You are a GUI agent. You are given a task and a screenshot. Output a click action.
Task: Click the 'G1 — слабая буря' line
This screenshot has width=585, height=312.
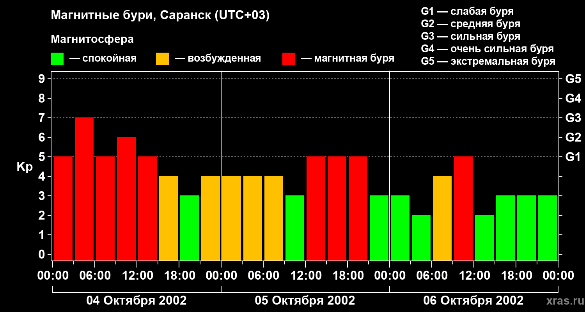[x=467, y=11]
